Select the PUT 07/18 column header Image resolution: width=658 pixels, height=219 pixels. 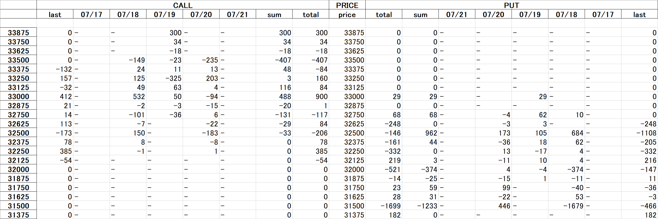tap(566, 14)
